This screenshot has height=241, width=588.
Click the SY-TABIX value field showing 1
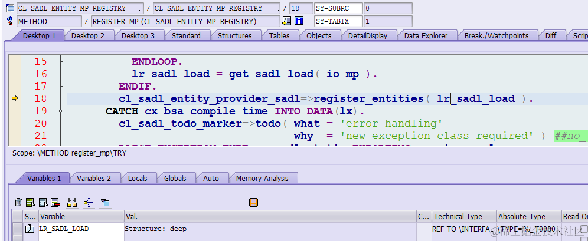(388, 21)
